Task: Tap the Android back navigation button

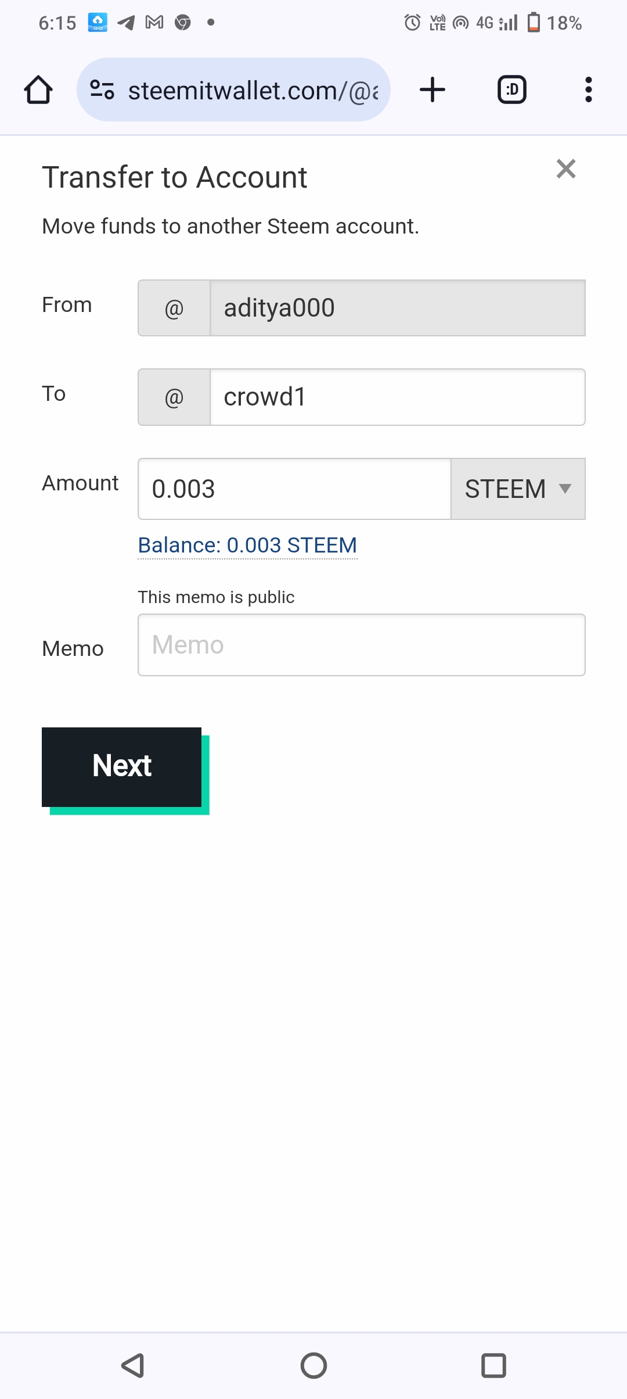Action: 133,1365
